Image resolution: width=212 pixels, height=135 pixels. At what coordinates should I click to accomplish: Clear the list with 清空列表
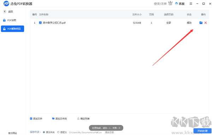pyautogui.click(x=83, y=119)
